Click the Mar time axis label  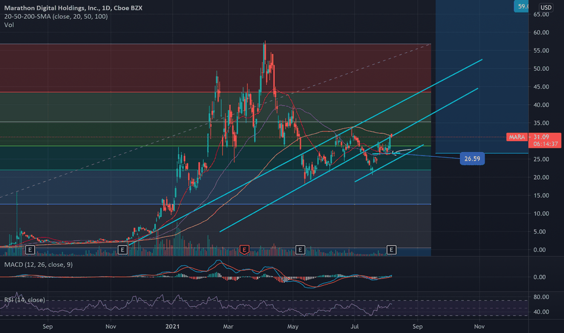click(228, 326)
